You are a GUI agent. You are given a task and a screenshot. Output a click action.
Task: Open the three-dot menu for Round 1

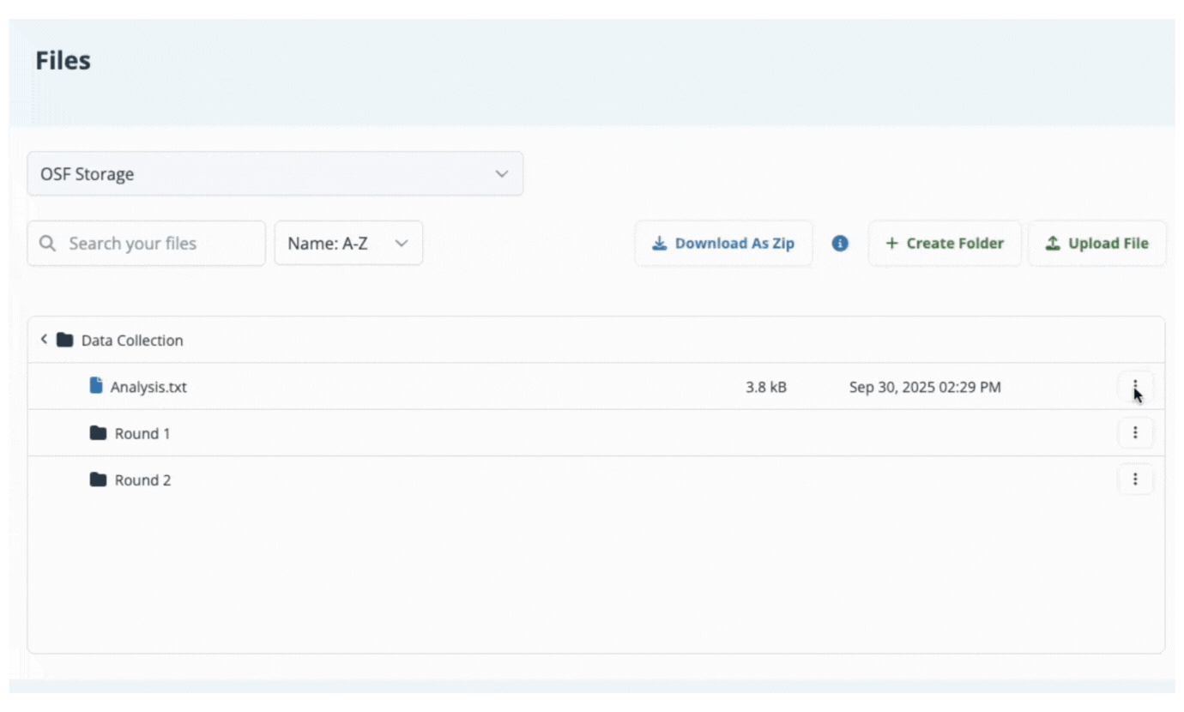1135,433
